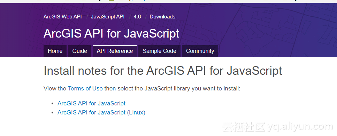Open the Guide tab

click(79, 51)
